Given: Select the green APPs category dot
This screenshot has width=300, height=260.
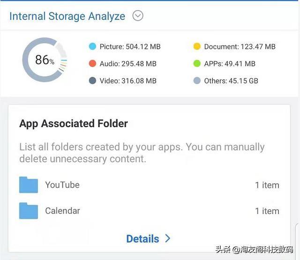Looking at the screenshot, I should point(197,64).
